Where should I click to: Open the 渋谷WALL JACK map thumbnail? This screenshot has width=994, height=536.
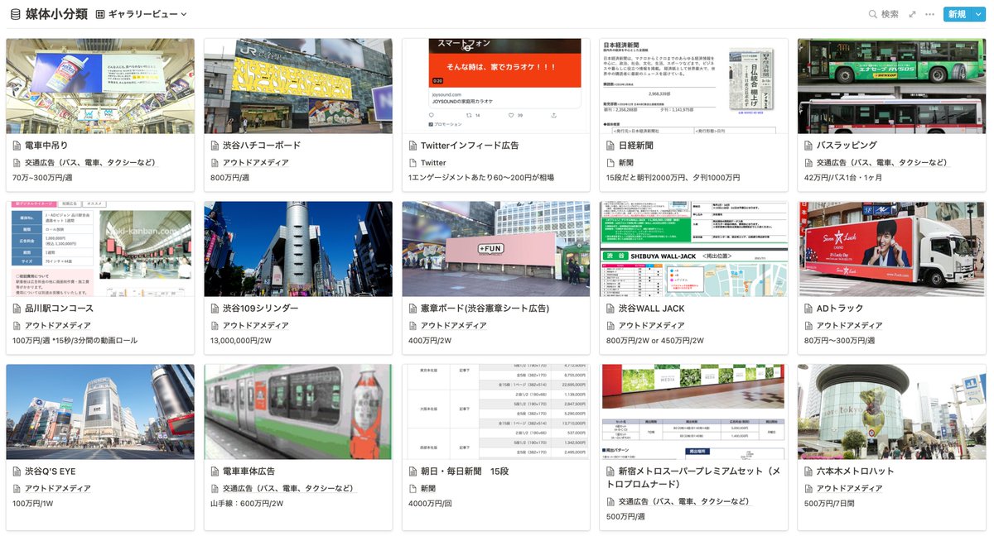[x=694, y=249]
